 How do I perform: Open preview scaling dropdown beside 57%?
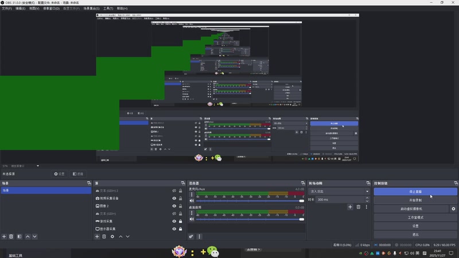coord(38,166)
